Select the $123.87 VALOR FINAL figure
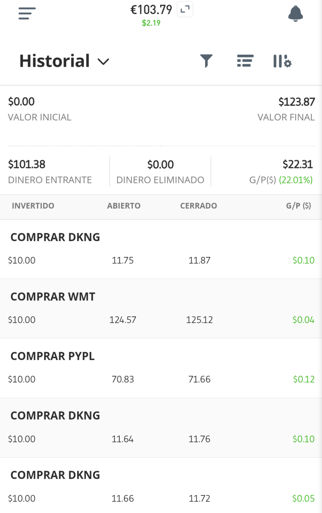322x513 pixels. click(296, 102)
